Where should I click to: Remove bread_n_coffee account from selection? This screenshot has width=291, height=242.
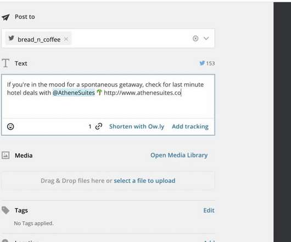(x=66, y=39)
